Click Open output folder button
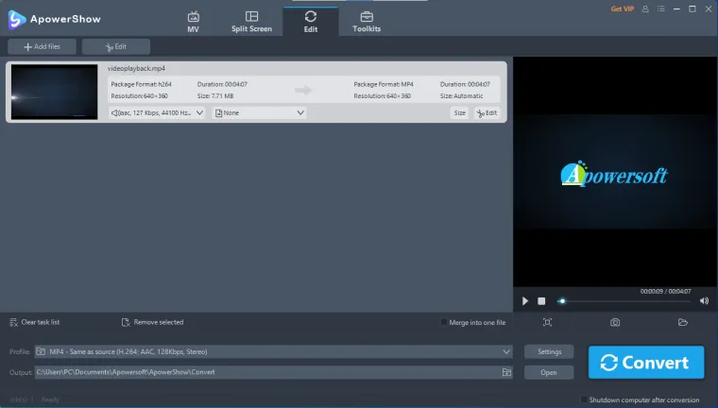The image size is (718, 408). (549, 372)
